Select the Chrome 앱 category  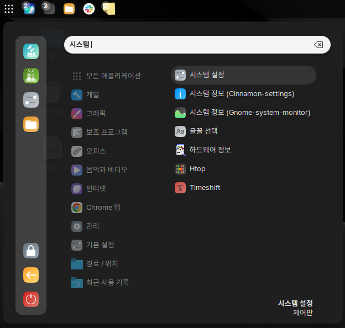(96, 208)
